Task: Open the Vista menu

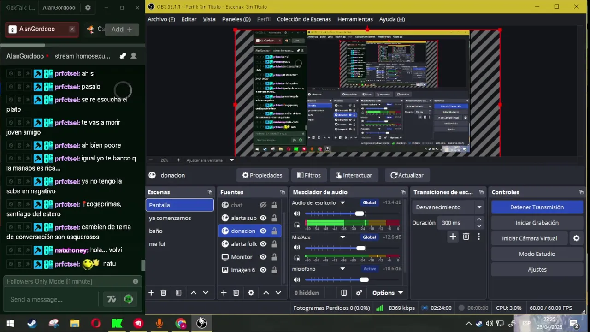Action: point(209,19)
